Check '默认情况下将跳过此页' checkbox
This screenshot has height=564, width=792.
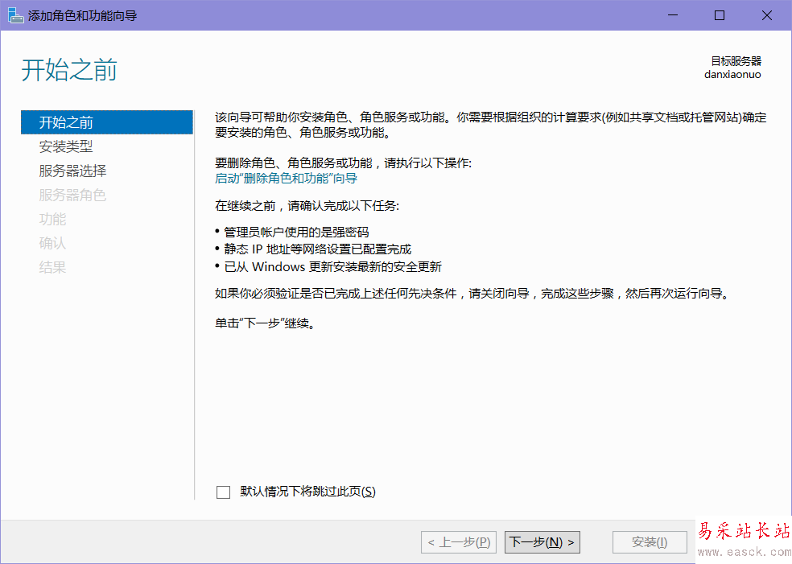[x=223, y=492]
